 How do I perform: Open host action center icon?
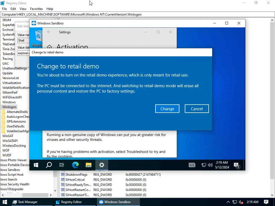266,202
